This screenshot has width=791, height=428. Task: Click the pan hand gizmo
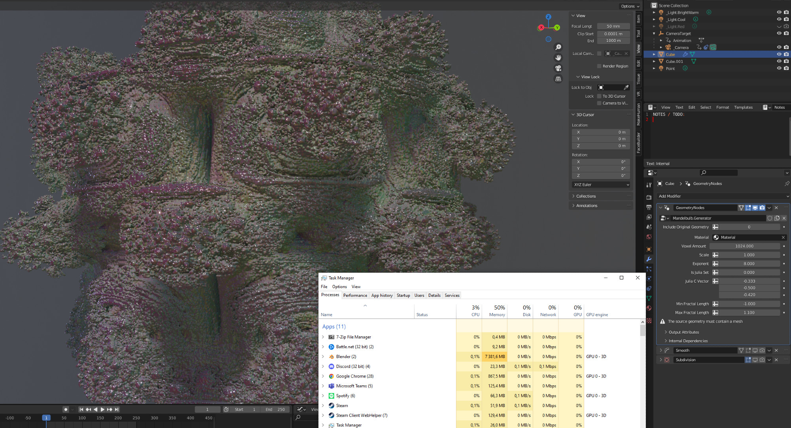(558, 58)
